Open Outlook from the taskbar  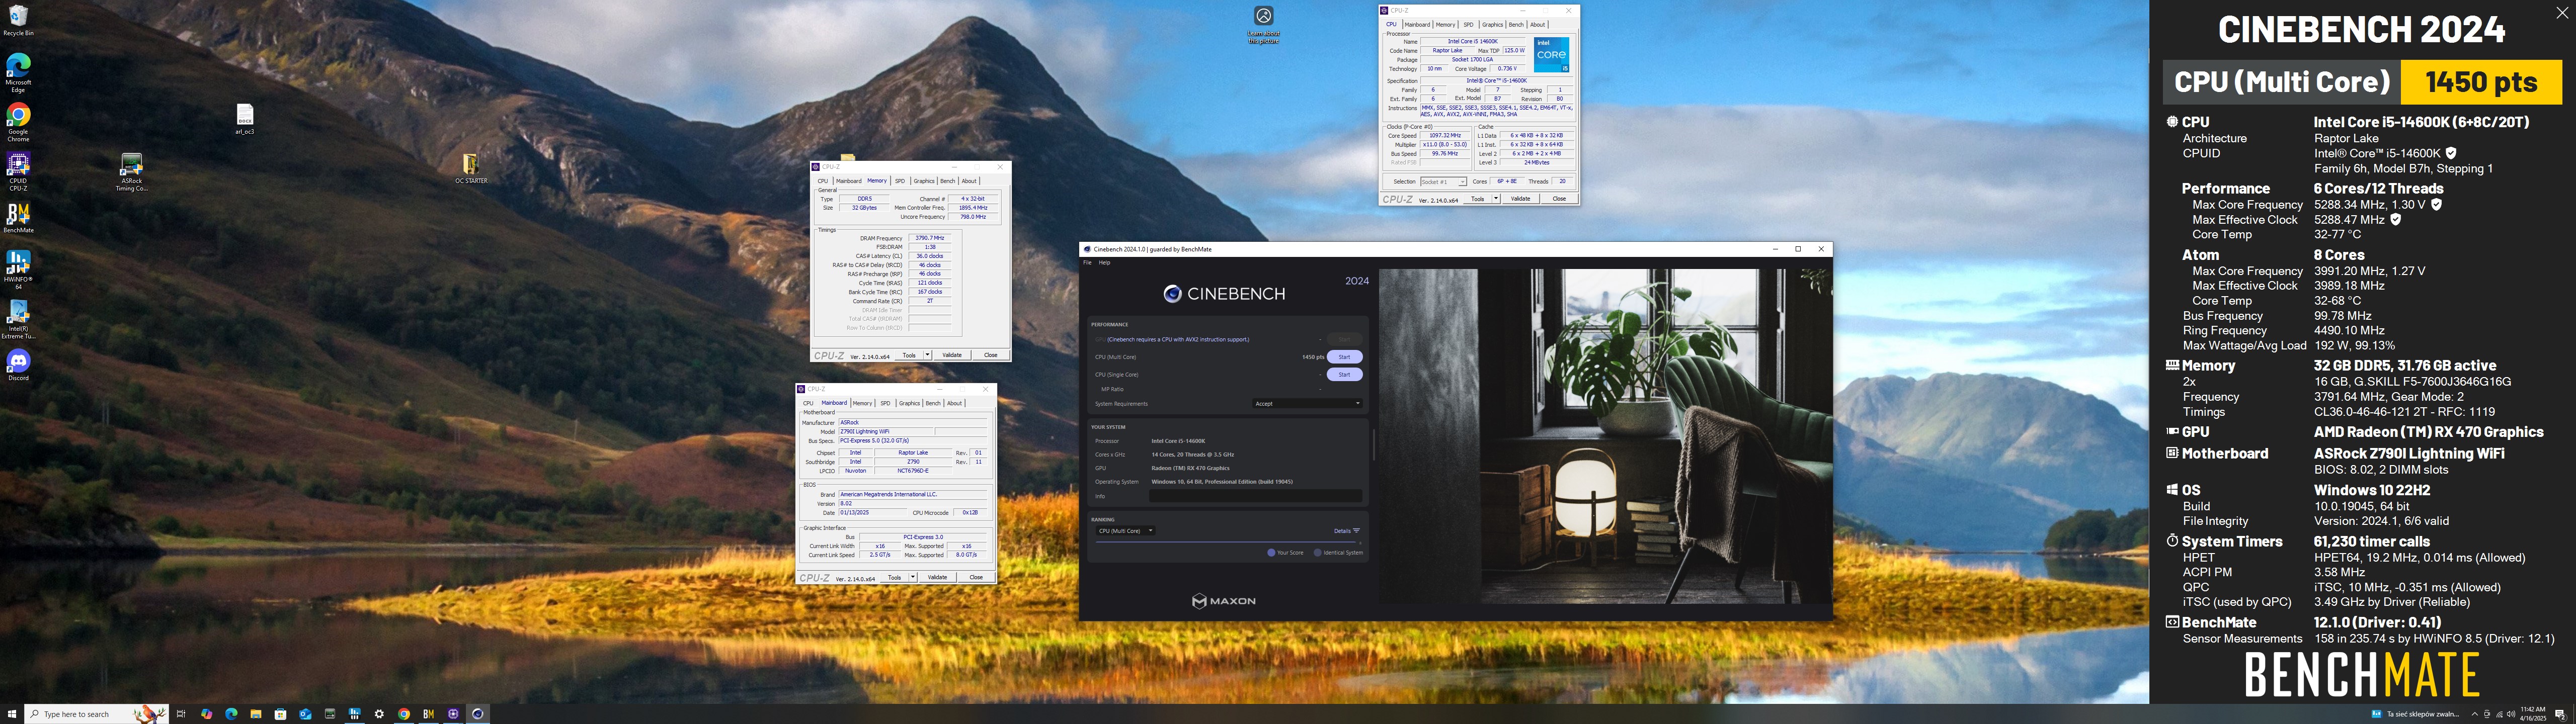(x=305, y=714)
